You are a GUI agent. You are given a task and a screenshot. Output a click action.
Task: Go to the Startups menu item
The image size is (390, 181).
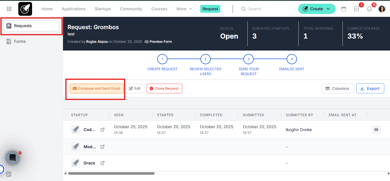click(x=103, y=9)
